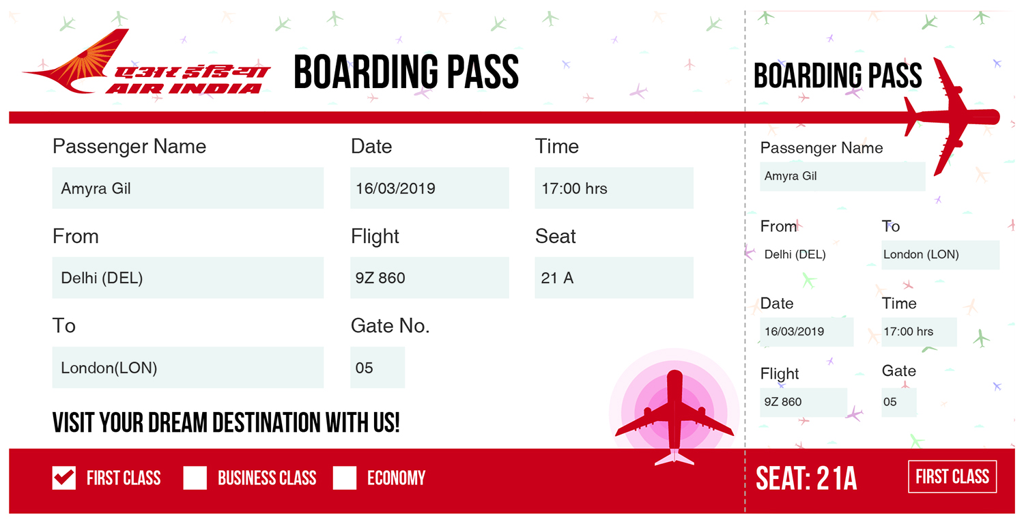Click the stub's Flight field 9Z 860

coord(803,402)
